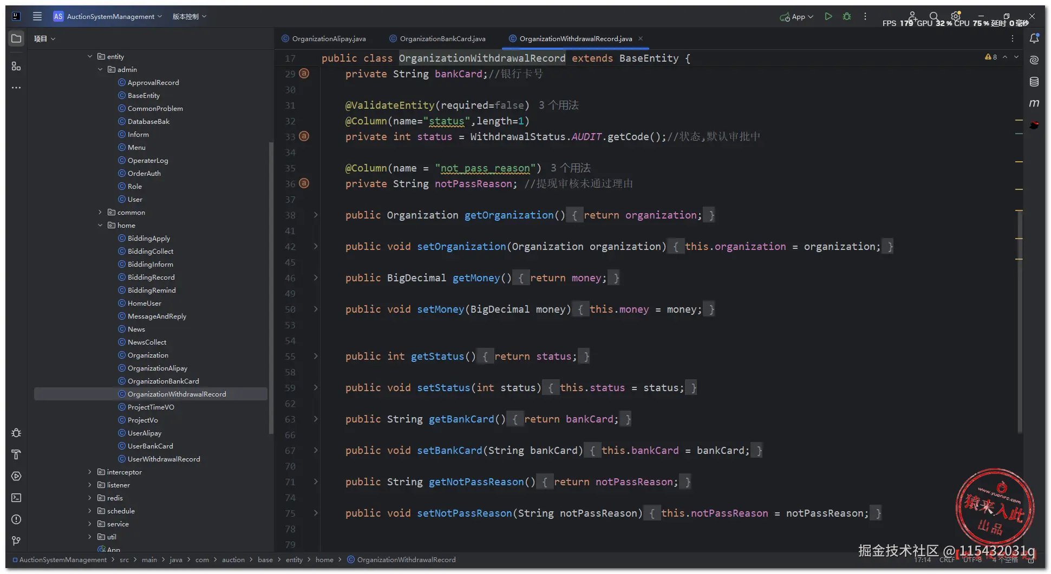Open the Services tool window

coord(16,476)
